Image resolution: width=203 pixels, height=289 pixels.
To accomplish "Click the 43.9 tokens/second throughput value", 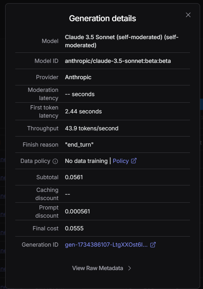I will 92,128.
